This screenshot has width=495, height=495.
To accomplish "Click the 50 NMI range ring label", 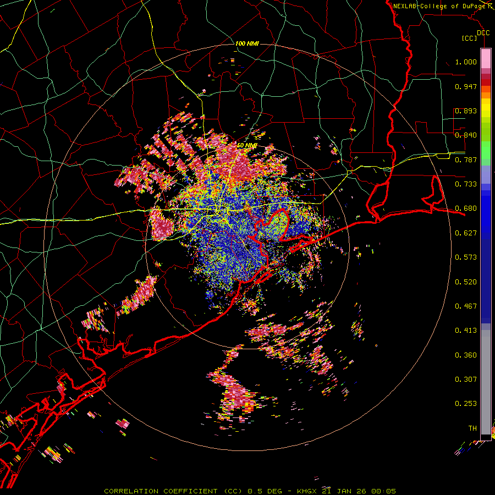I will coord(247,146).
